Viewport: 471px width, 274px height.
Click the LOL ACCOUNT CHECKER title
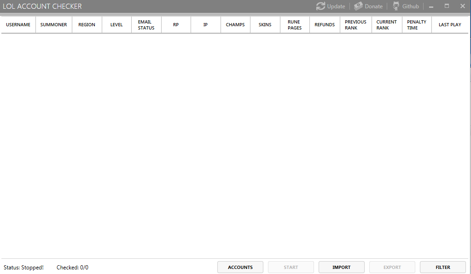click(x=42, y=6)
